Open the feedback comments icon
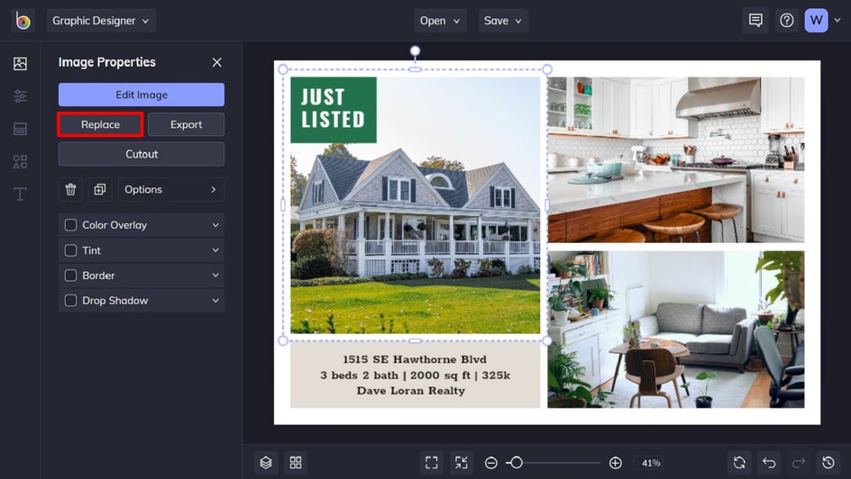Screen dimensions: 851x479 coord(755,21)
